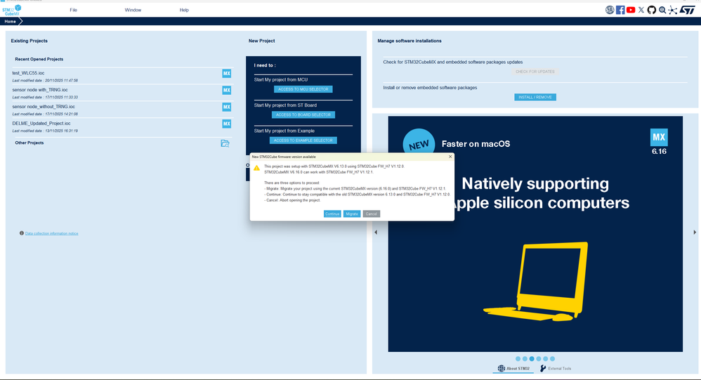The width and height of the screenshot is (701, 380).
Task: Open recent project DELME_Updated_Project.ioc
Action: 41,124
